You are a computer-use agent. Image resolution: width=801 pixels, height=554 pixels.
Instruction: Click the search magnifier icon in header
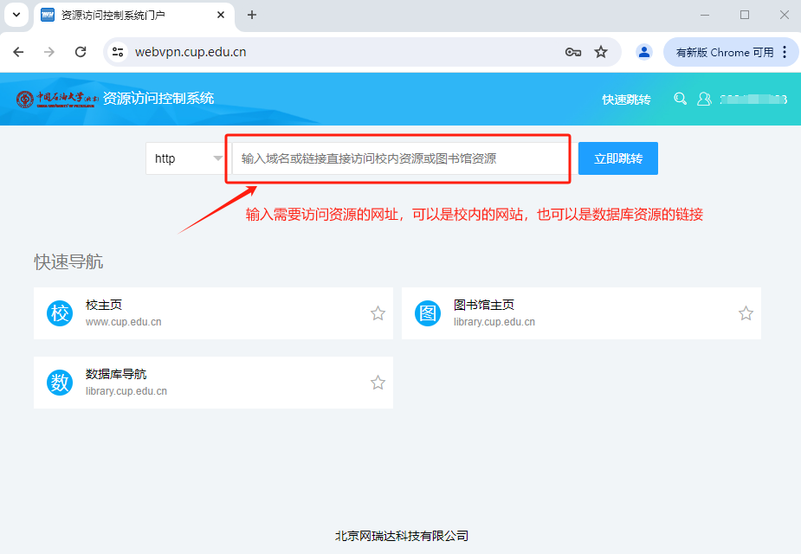[681, 99]
